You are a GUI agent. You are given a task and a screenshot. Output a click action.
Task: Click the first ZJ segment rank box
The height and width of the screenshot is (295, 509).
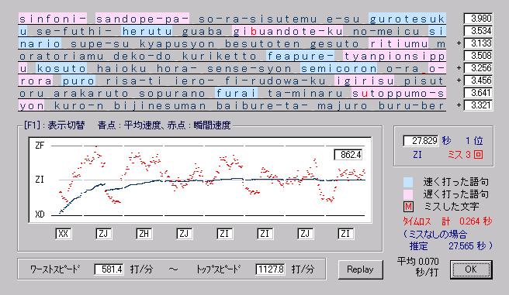(103, 234)
